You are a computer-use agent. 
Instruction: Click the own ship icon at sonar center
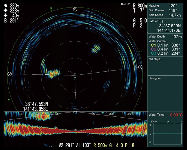coord(75,75)
